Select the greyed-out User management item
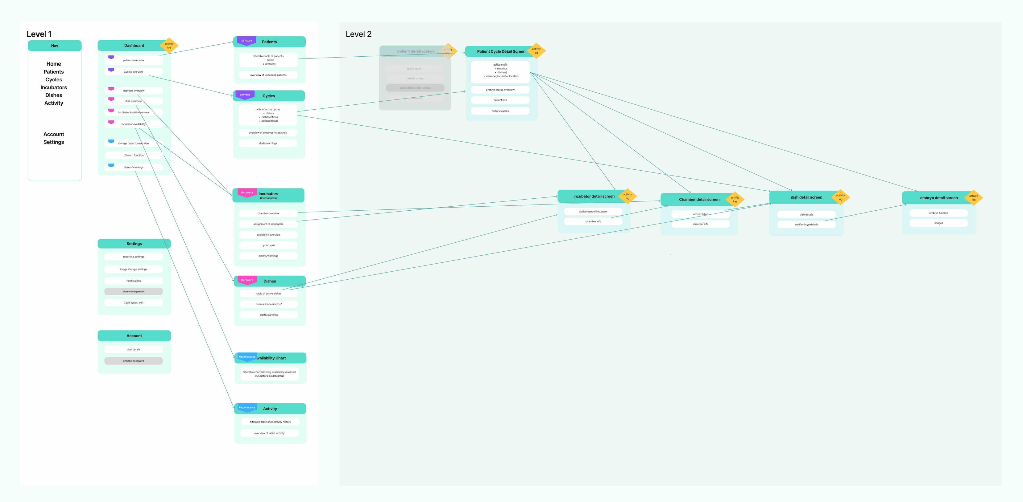Image resolution: width=1023 pixels, height=502 pixels. (134, 291)
